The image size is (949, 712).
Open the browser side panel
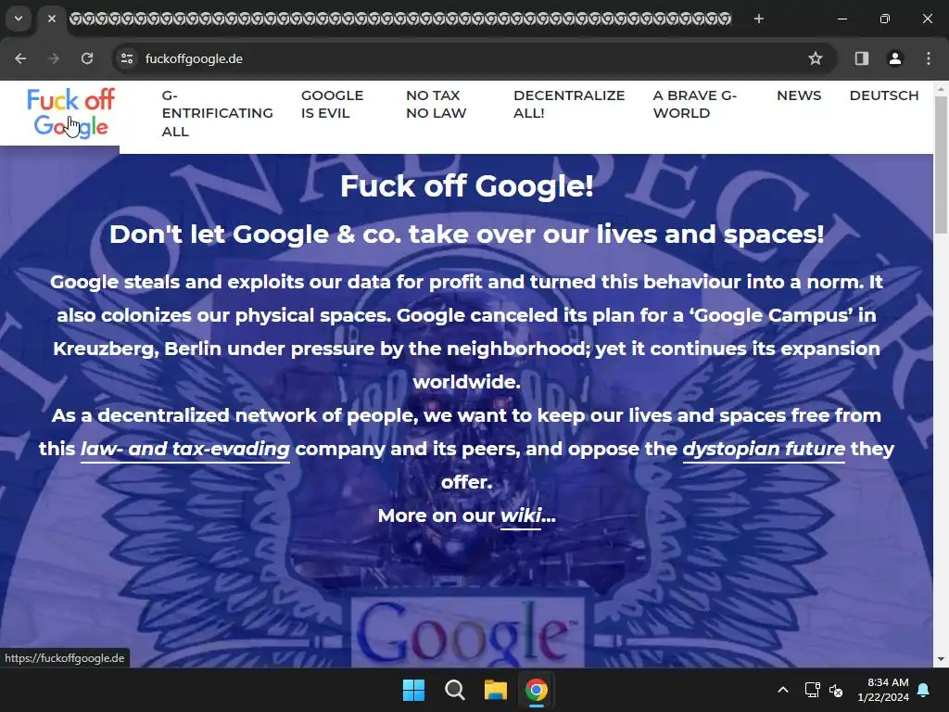(x=862, y=58)
